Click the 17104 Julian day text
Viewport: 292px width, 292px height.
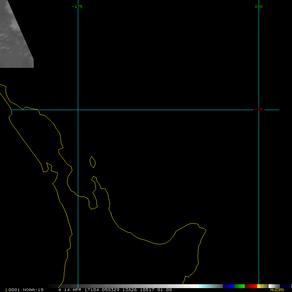(x=93, y=290)
